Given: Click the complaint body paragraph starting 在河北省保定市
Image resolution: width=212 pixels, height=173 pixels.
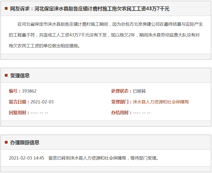Looking at the screenshot, I should click(x=106, y=35).
